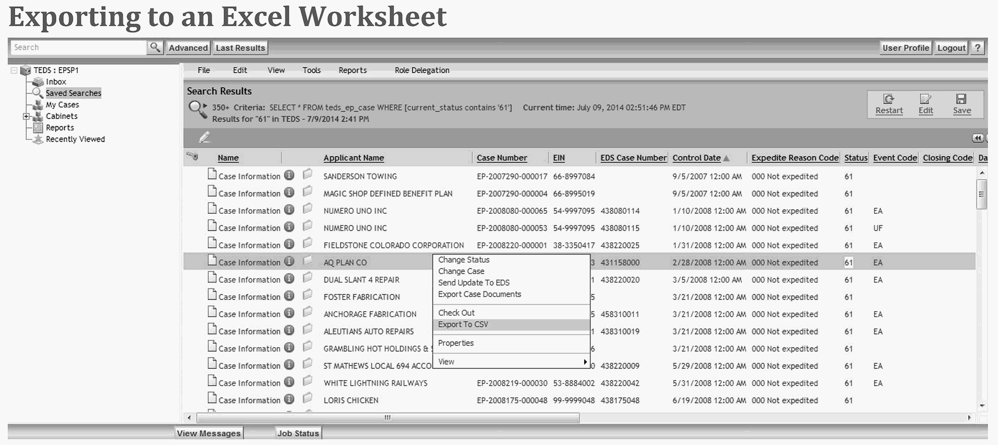998x445 pixels.
Task: Click the Edit search icon
Action: tap(925, 99)
